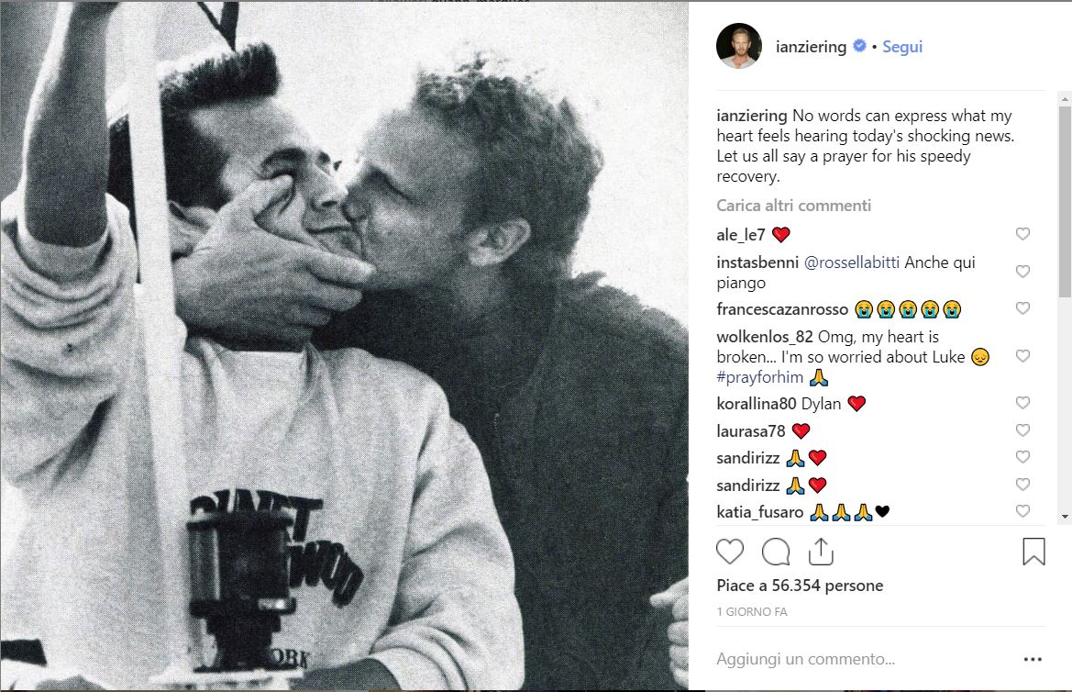Like ale_le7's comment
1072x692 pixels.
coord(1022,234)
